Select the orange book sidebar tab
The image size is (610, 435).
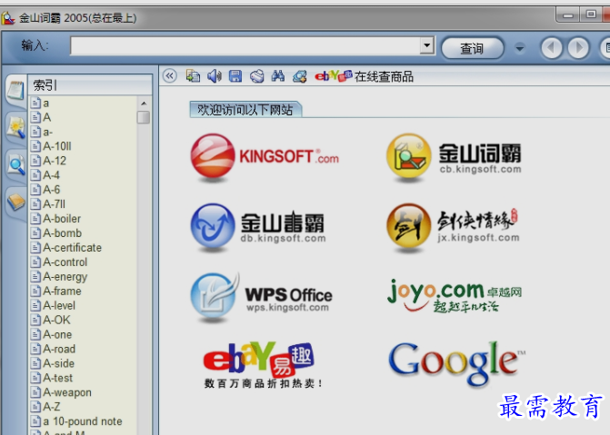coord(16,203)
